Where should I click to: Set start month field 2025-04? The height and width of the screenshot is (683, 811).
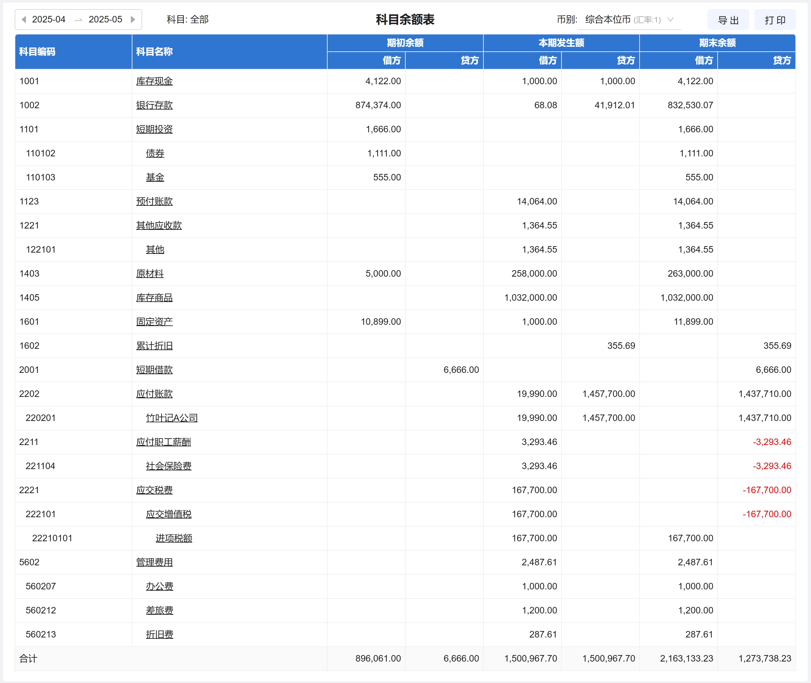tap(49, 20)
